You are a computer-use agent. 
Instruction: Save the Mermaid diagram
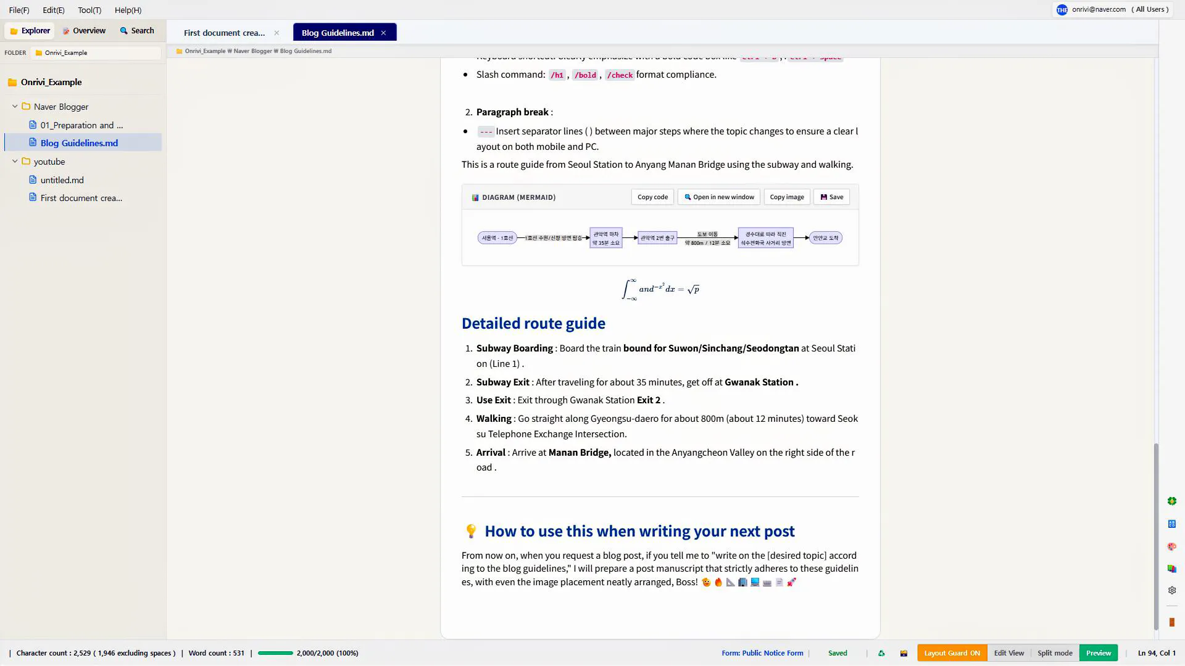[x=831, y=197]
